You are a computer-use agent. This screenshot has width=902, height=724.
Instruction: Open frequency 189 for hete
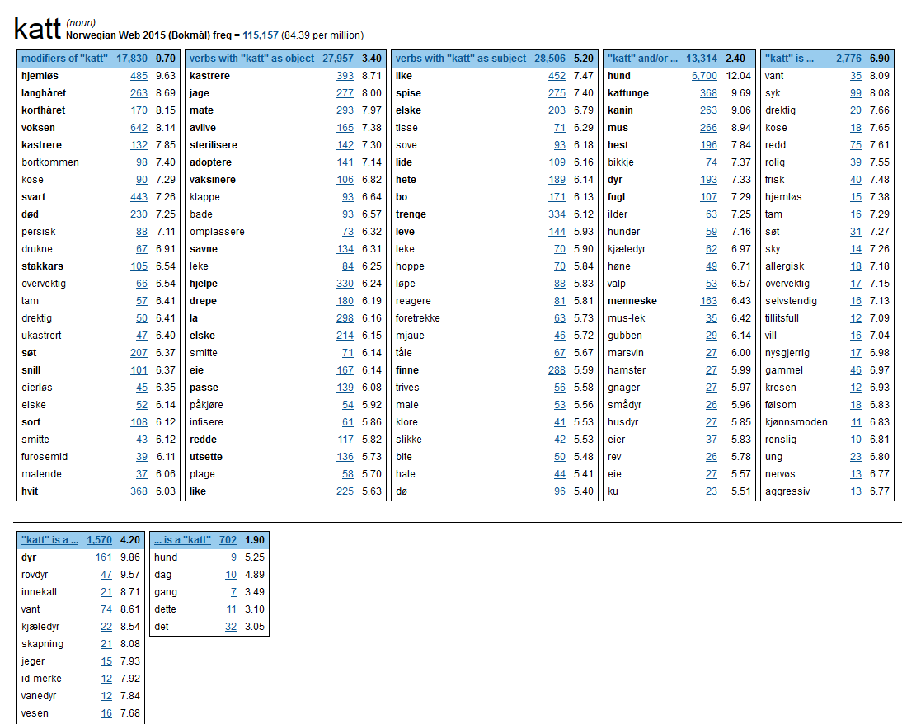click(557, 180)
